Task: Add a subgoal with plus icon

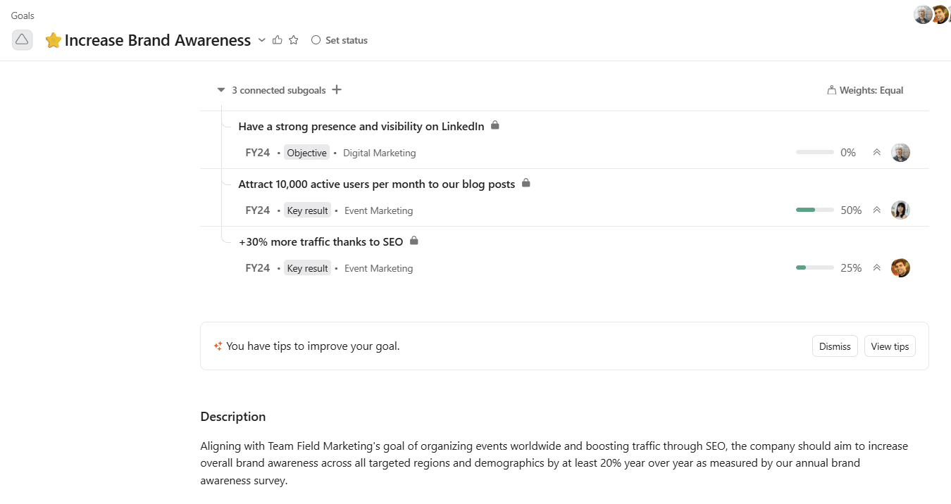Action: tap(337, 89)
